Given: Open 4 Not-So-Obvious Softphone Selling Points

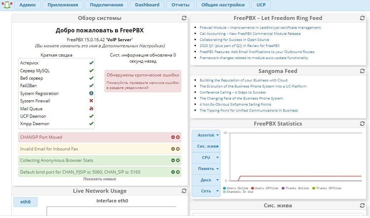Looking at the screenshot, I should pyautogui.click(x=235, y=105).
